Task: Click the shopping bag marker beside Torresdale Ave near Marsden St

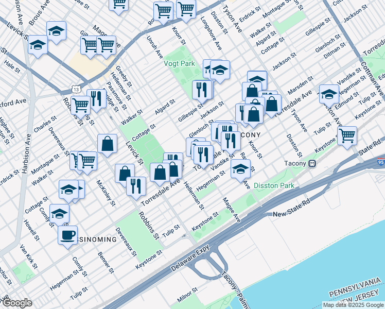Action: [x=272, y=104]
